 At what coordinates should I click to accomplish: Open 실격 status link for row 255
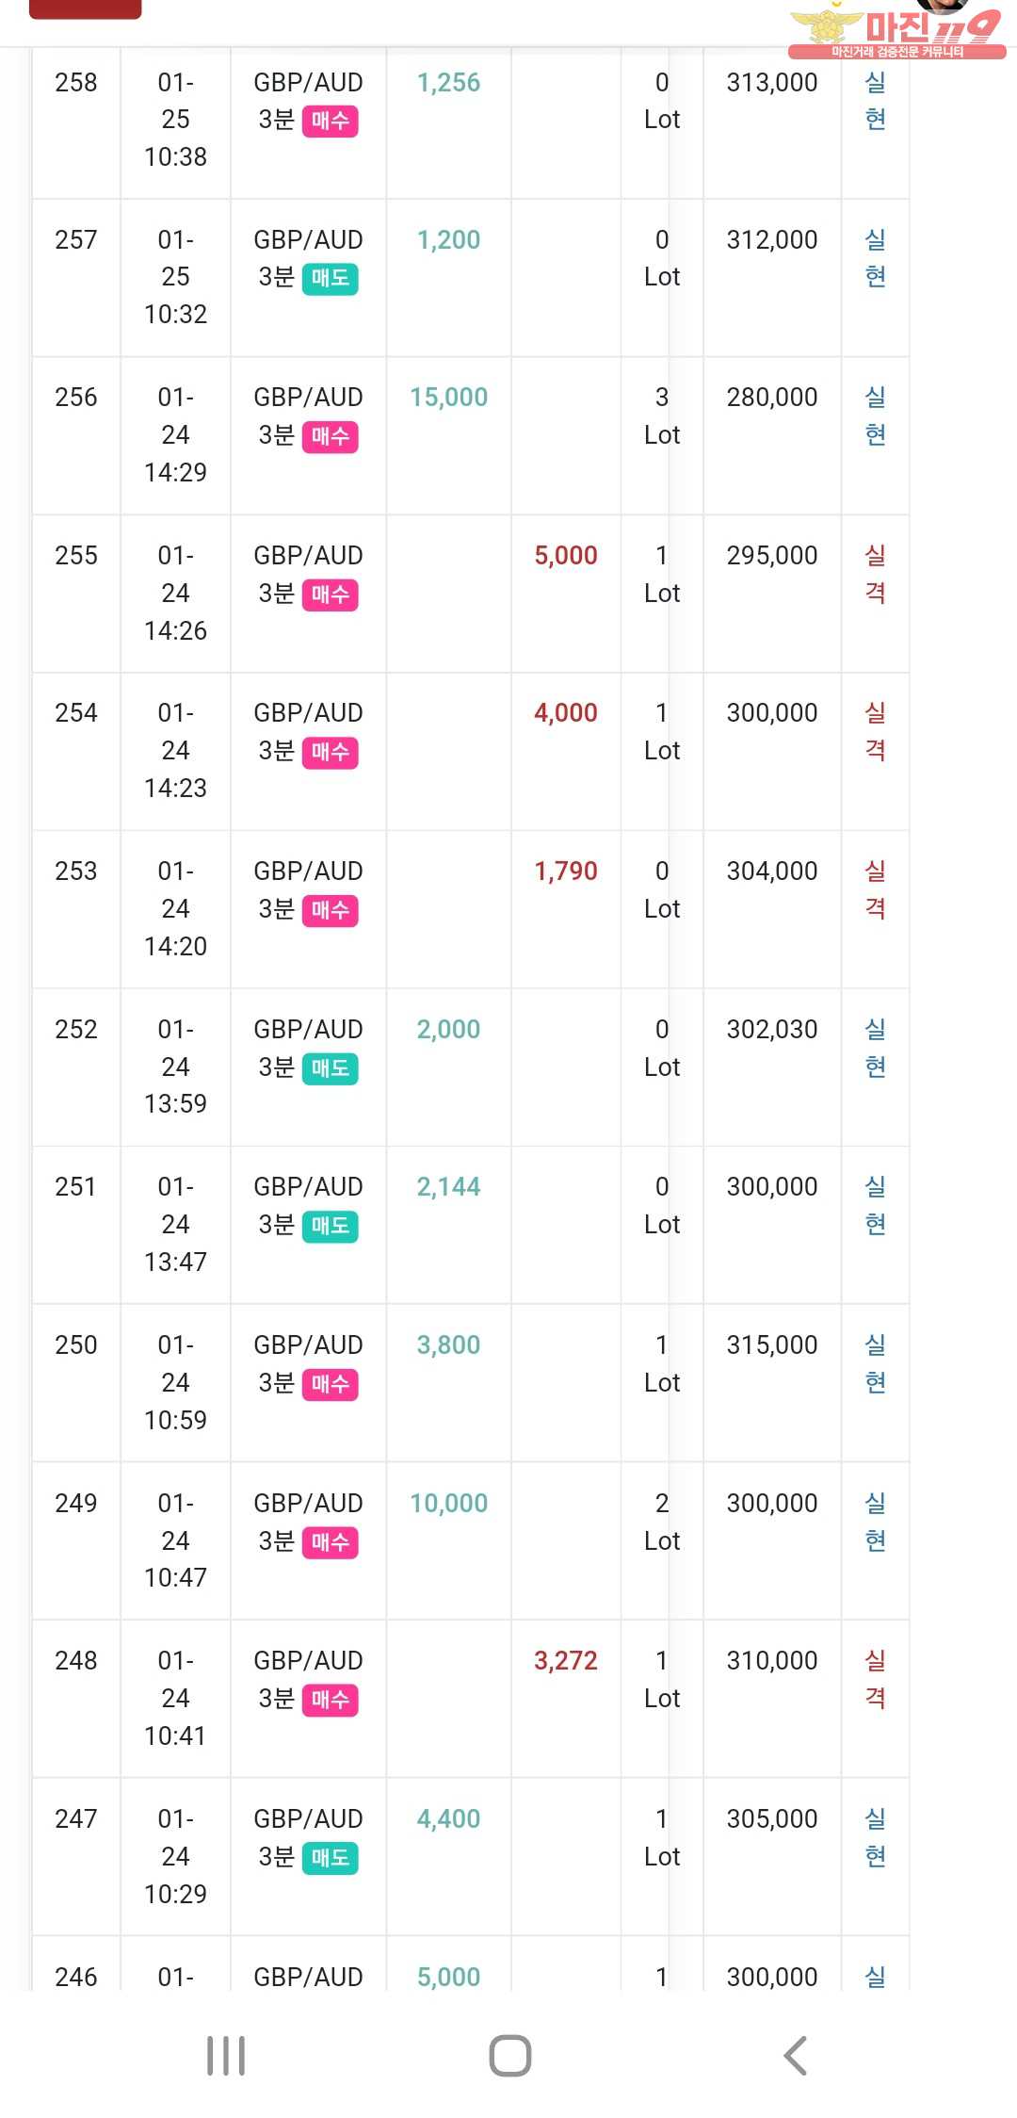pos(875,574)
